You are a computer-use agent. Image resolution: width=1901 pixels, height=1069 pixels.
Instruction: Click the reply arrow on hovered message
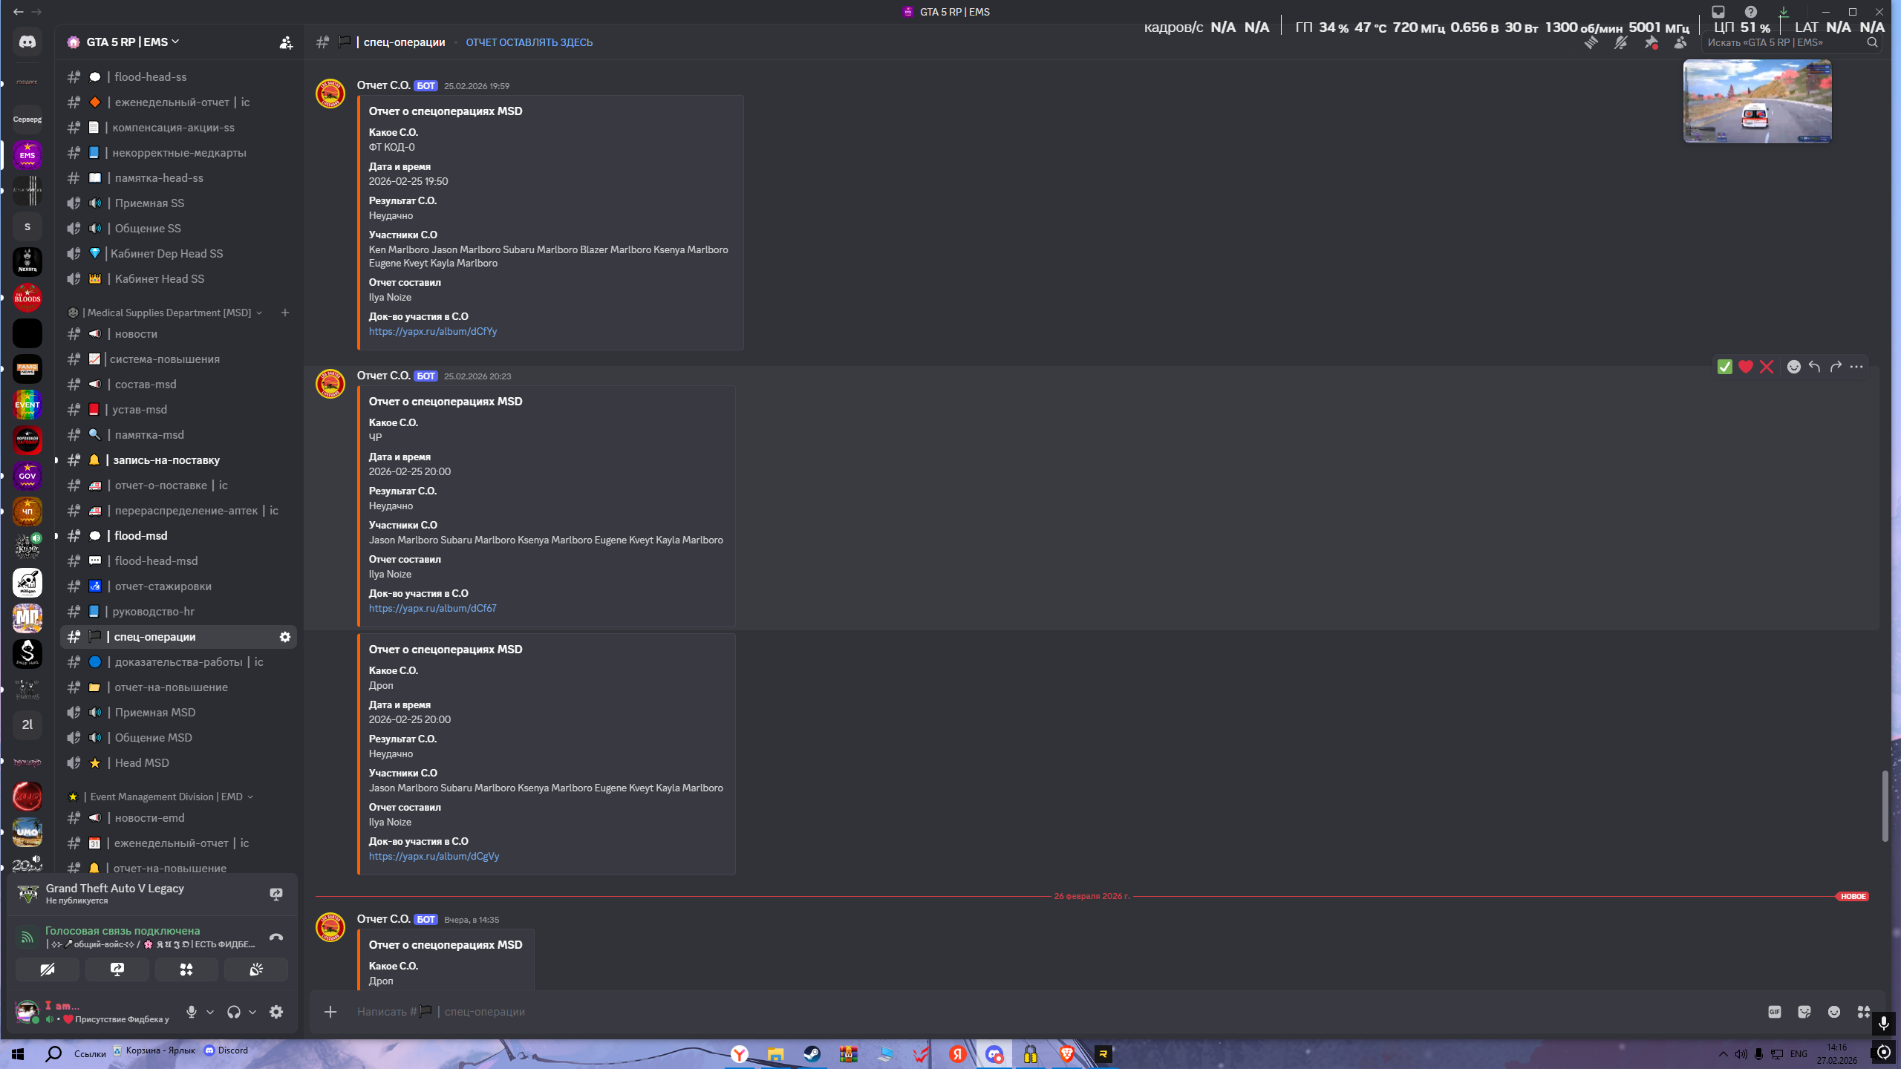[1814, 367]
